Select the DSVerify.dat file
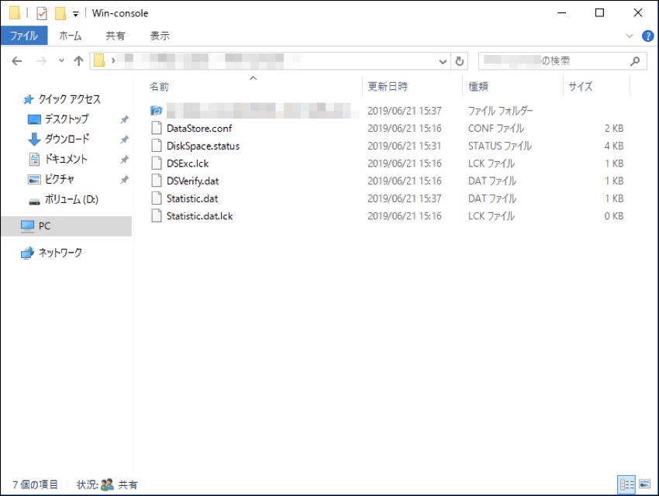The width and height of the screenshot is (659, 496). pos(192,181)
